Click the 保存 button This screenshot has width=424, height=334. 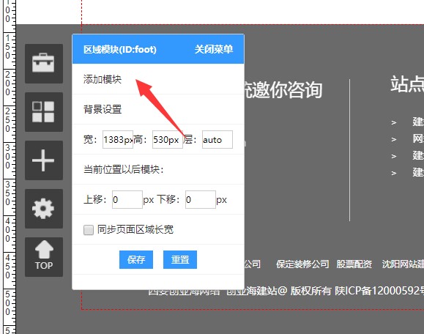click(136, 259)
